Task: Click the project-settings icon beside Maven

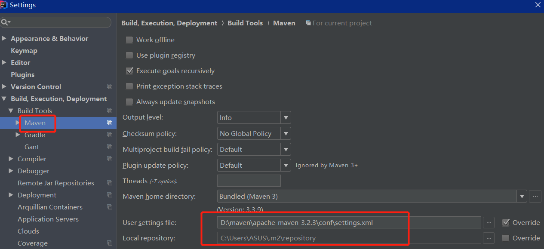Action: click(109, 123)
